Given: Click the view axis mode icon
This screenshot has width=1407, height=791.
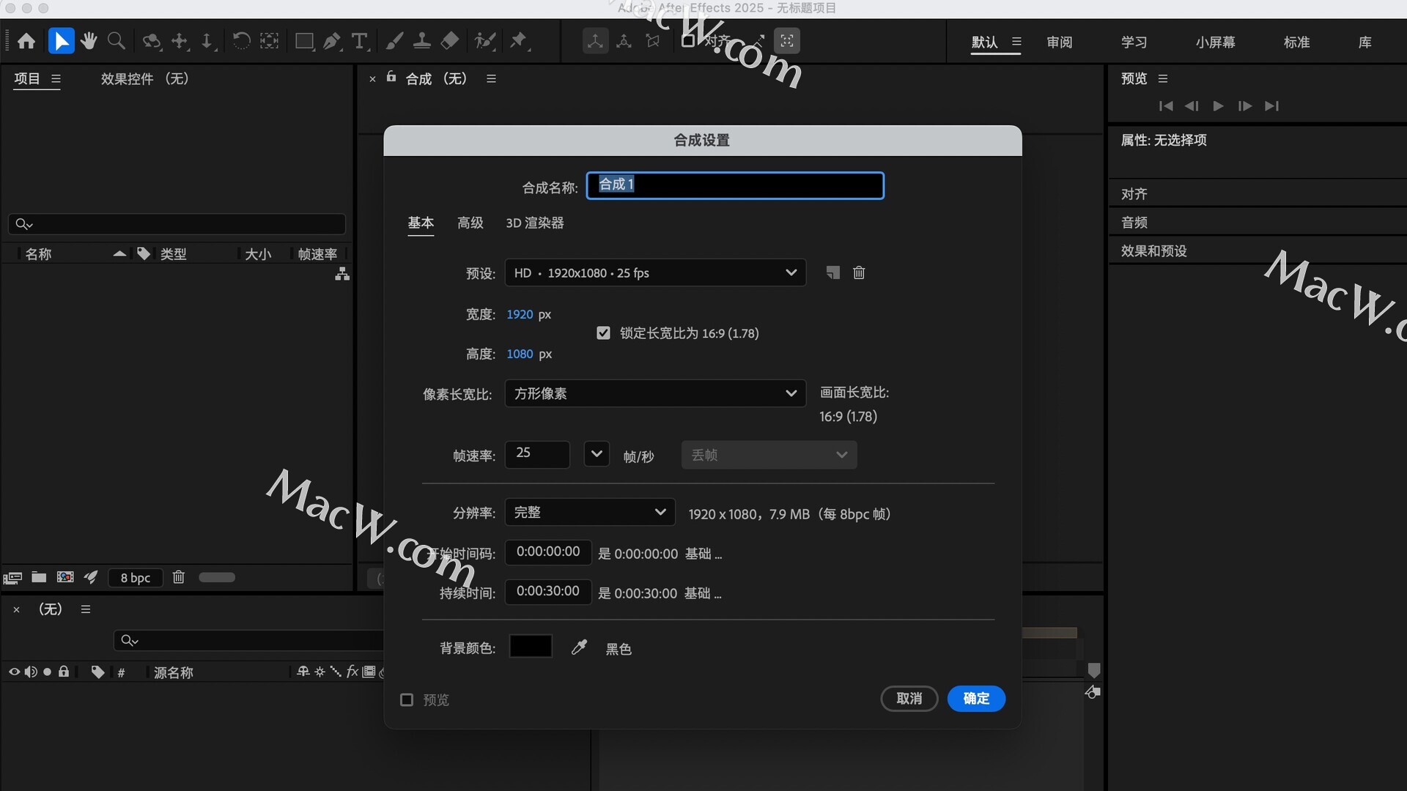Looking at the screenshot, I should click(652, 41).
